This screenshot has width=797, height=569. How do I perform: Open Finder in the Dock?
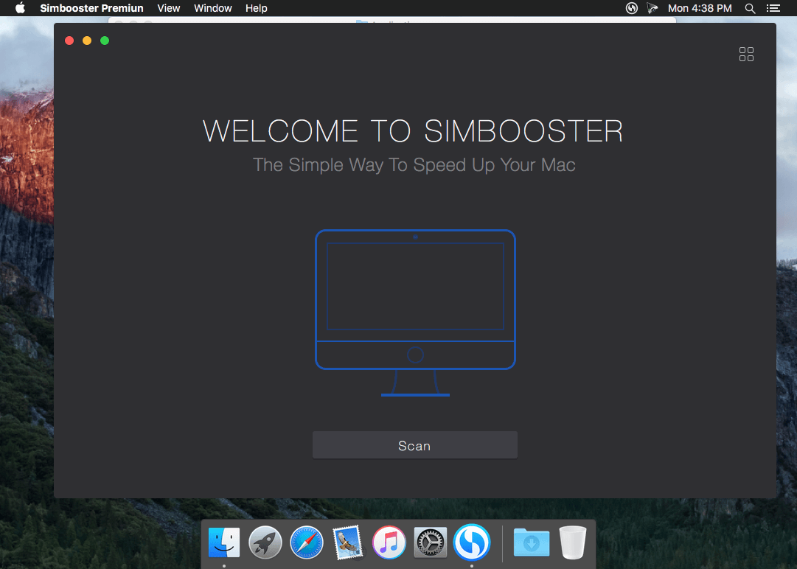224,542
